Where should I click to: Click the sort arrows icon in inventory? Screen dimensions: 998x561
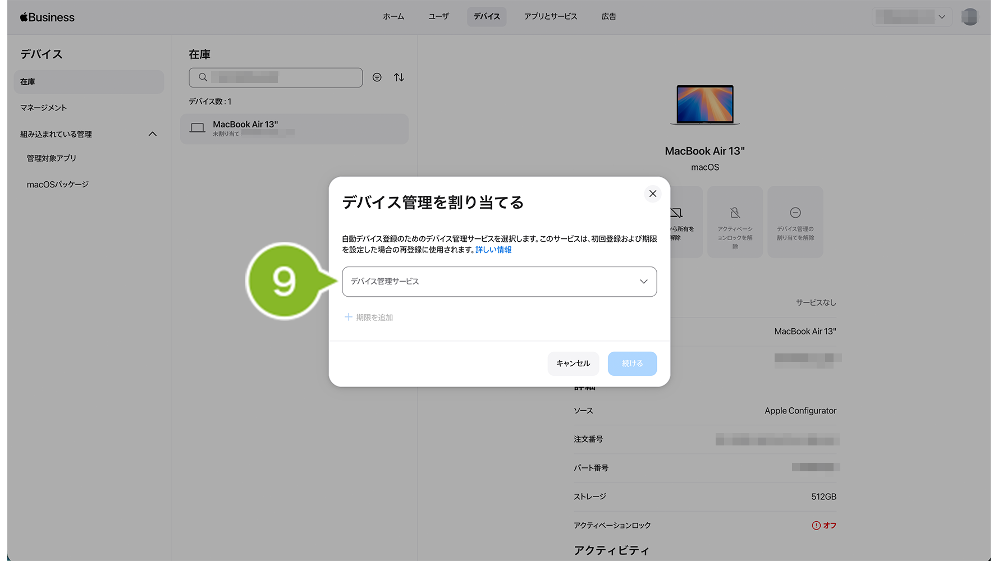click(x=399, y=77)
